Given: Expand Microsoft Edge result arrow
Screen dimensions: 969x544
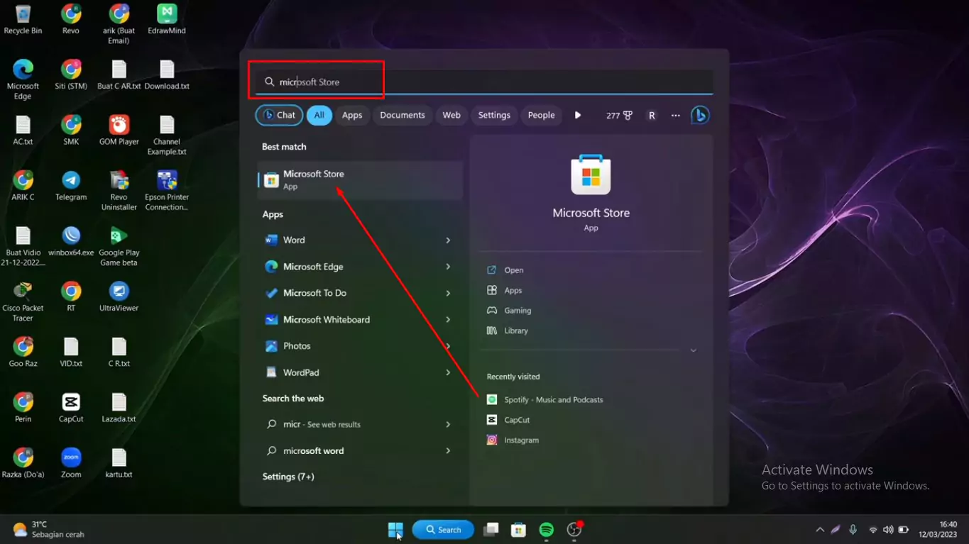Looking at the screenshot, I should click(x=448, y=267).
